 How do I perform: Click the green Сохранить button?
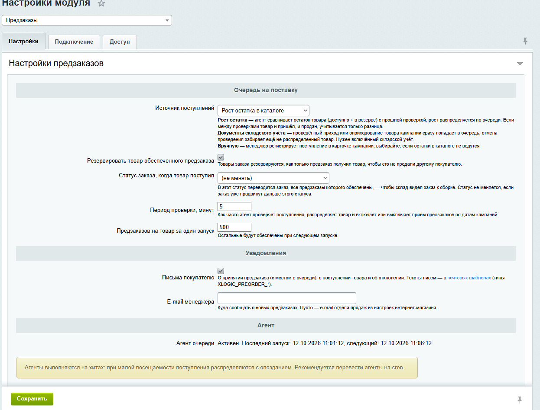(32, 399)
